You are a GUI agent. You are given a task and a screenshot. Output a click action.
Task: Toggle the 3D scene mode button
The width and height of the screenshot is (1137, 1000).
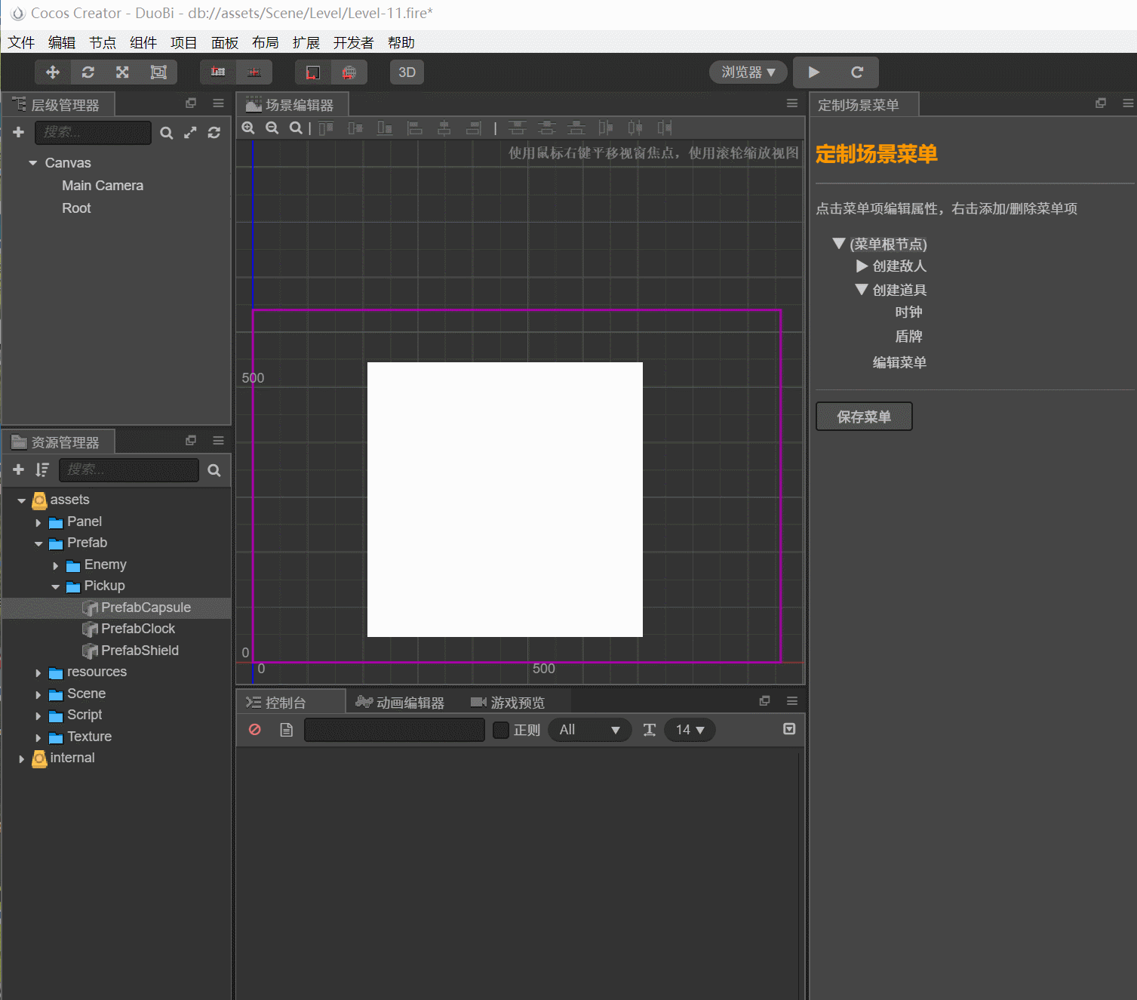coord(407,72)
